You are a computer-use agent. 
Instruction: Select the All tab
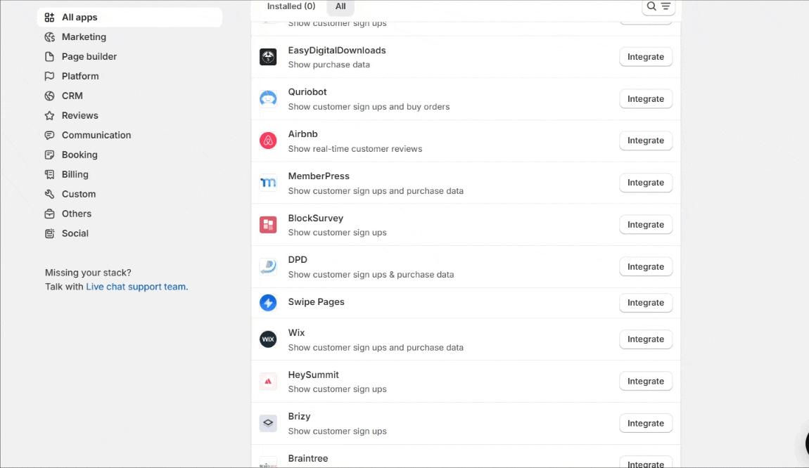click(340, 6)
